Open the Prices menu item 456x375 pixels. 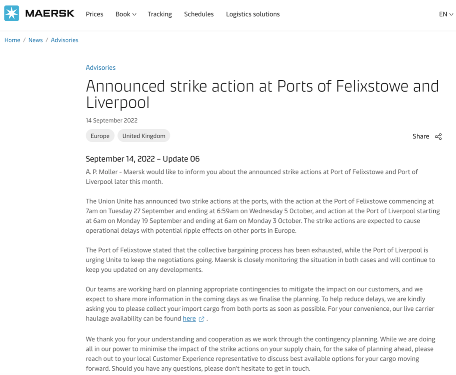(95, 14)
